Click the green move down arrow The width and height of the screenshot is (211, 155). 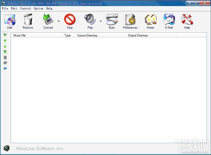point(5,46)
